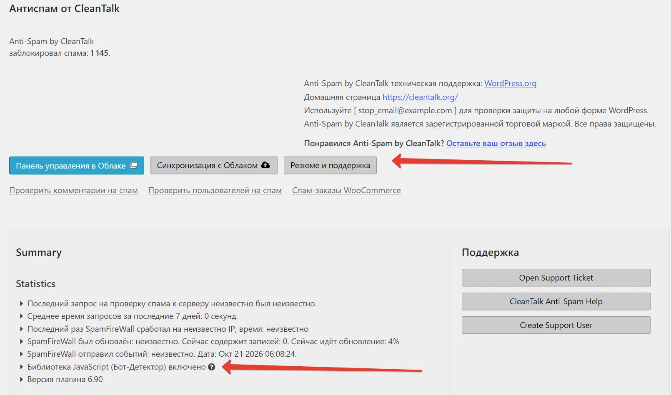Screen dimensions: 671x395
Task: Open Проверить комментарии на спам link
Action: [73, 190]
